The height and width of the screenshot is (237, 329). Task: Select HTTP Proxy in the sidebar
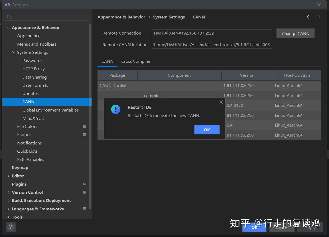point(34,69)
